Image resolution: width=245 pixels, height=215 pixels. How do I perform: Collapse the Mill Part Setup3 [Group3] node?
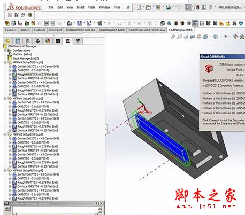pos(5,62)
